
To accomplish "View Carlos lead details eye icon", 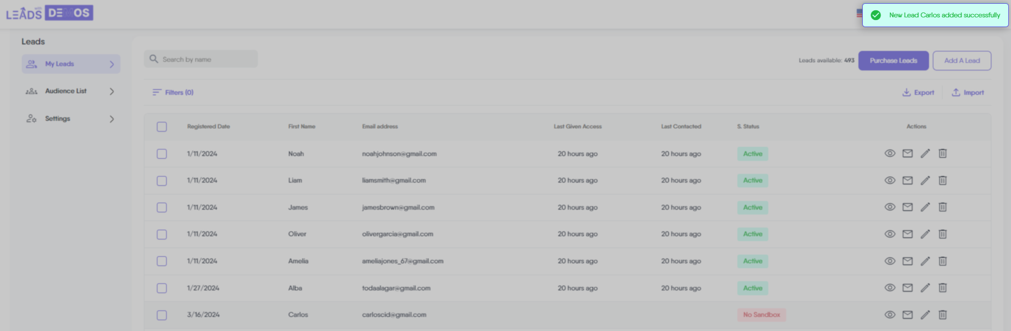I will (889, 315).
